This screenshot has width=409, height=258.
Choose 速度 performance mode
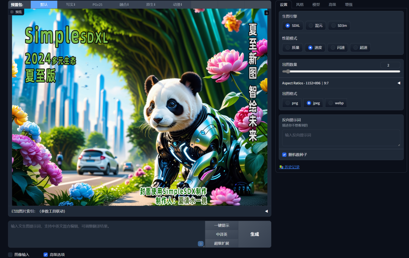point(315,48)
